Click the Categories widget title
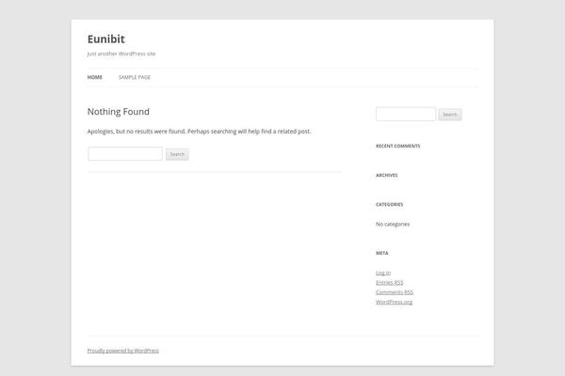Screen dimensions: 565x376 click(x=390, y=204)
